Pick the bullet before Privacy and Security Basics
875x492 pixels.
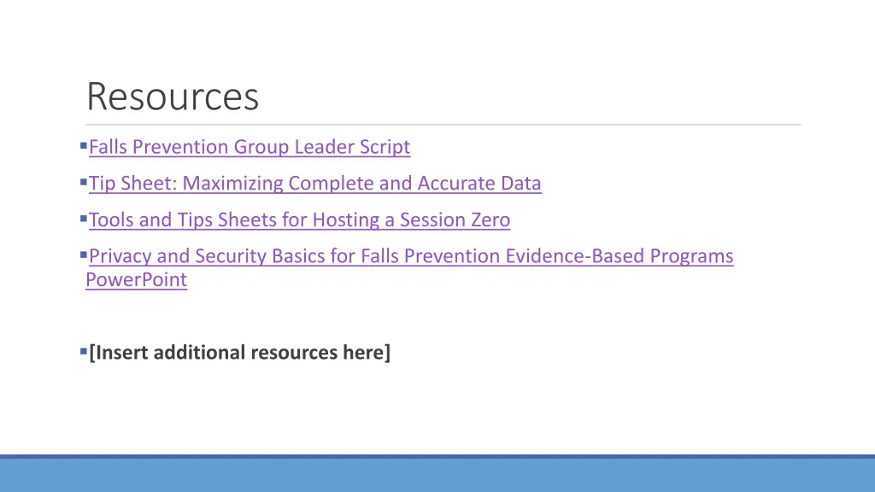83,255
